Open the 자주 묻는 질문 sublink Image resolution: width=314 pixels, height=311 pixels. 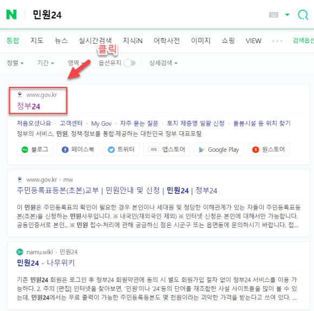139,123
